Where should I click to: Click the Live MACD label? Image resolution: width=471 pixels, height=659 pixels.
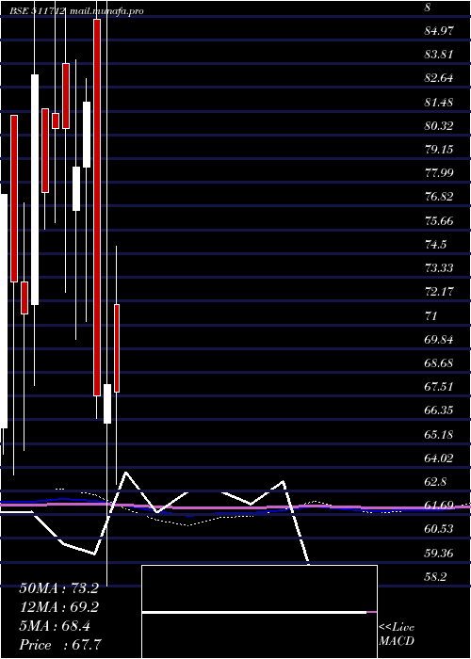(397, 634)
